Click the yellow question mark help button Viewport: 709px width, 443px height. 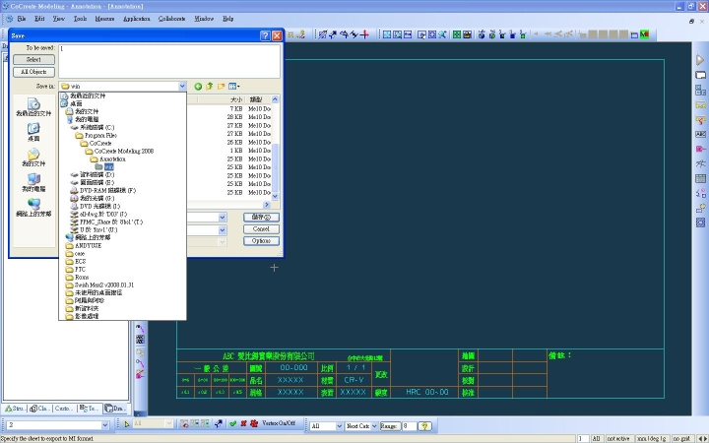point(424,426)
